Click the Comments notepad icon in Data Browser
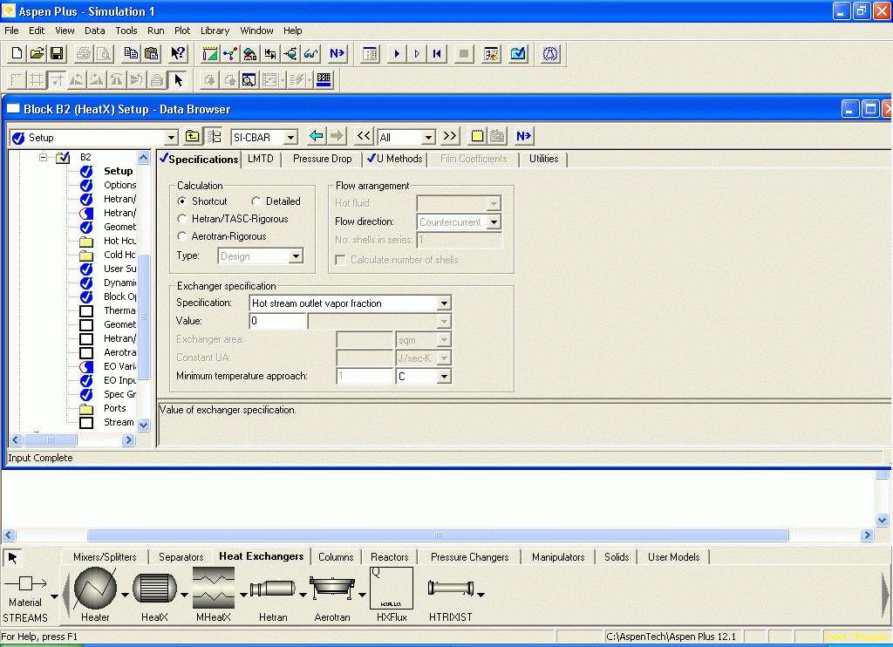Screen dimensions: 893x647 click(x=477, y=136)
